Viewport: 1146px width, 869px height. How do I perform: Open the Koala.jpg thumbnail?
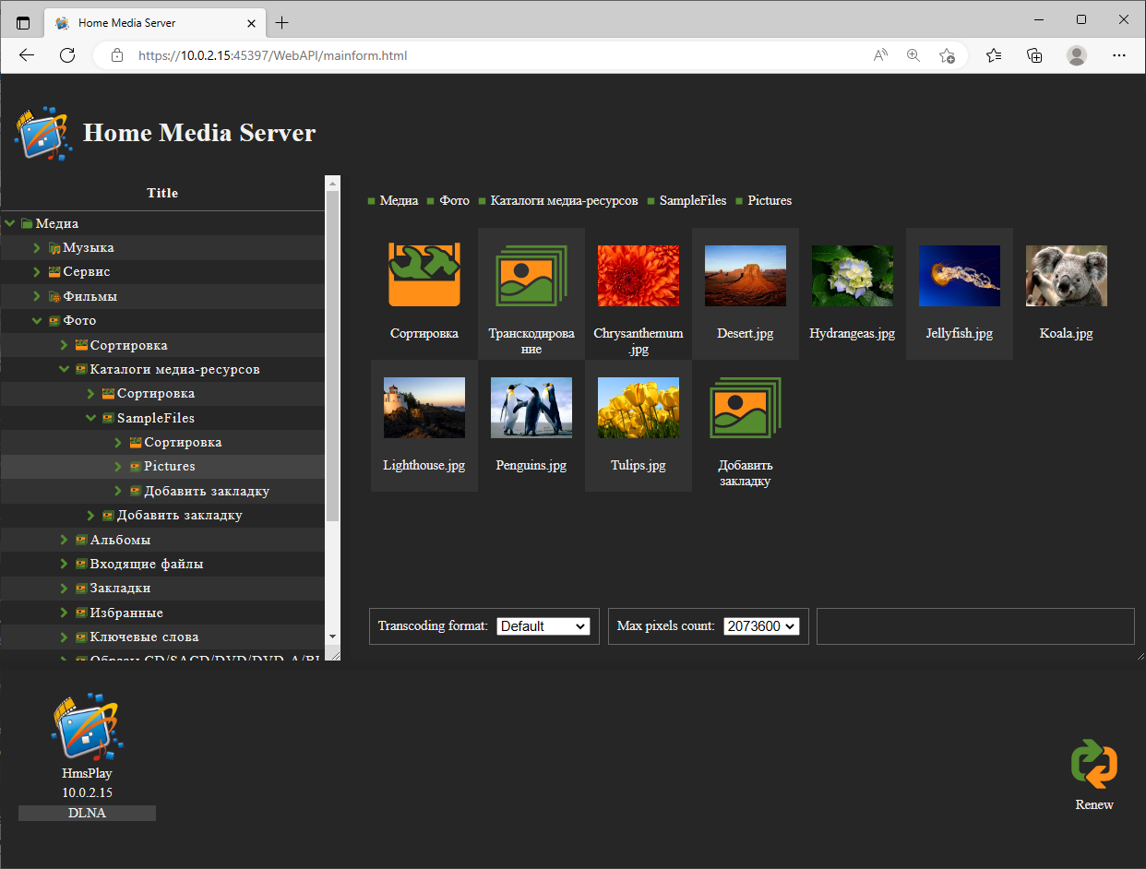1066,276
